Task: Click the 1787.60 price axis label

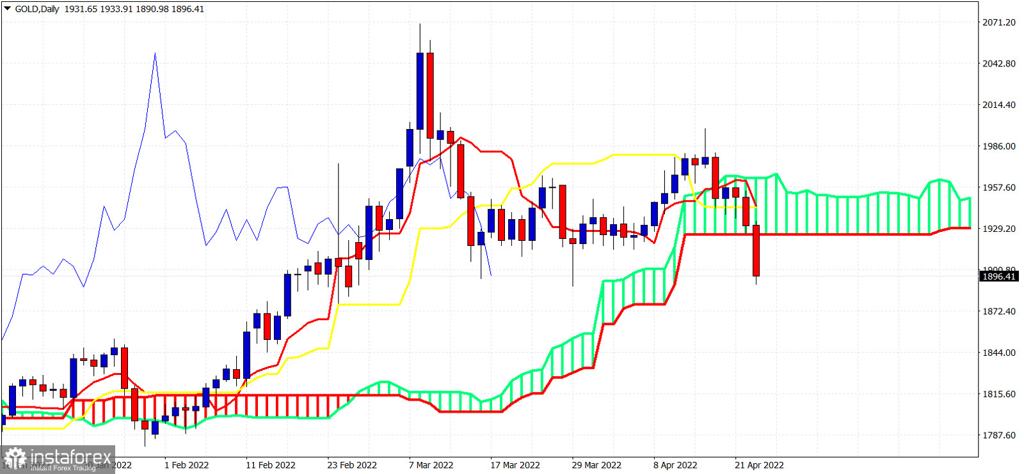Action: point(999,436)
